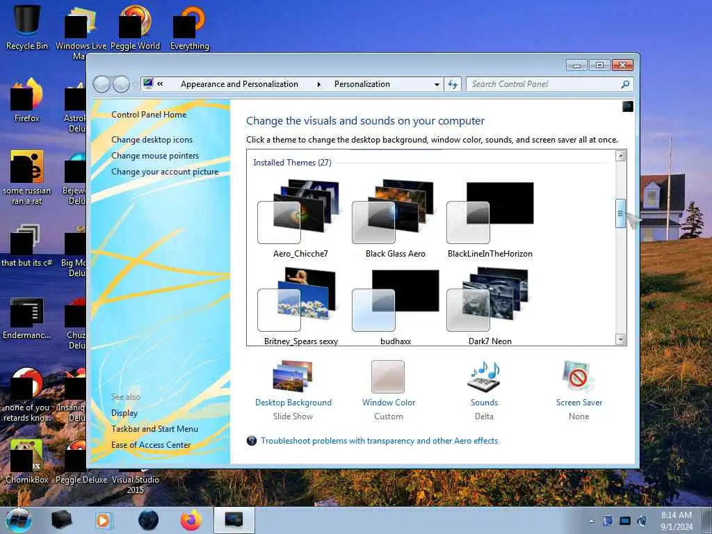Choose the BlackLineInTheHorizon theme
This screenshot has width=712, height=534.
tap(490, 219)
